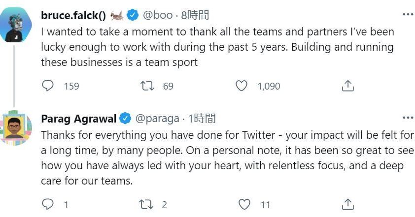The height and width of the screenshot is (217, 415).
Task: Share Parag Agrawal's reply tweet
Action: (347, 204)
